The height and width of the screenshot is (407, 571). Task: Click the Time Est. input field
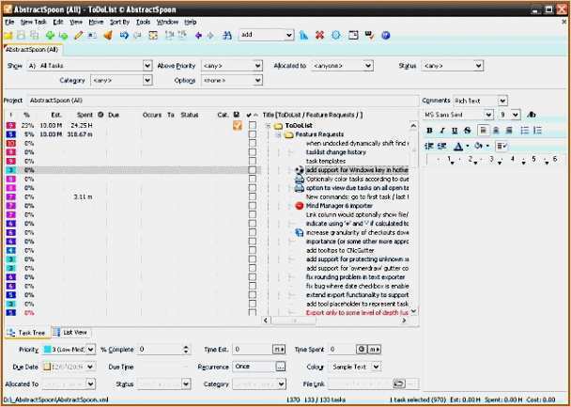[253, 350]
